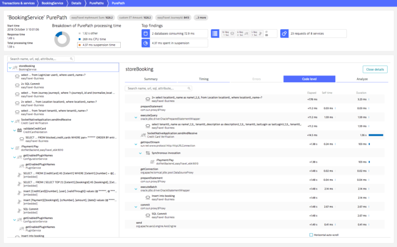Click the ...3 more tags button
Image resolution: width=397 pixels, height=247 pixels.
click(x=201, y=18)
